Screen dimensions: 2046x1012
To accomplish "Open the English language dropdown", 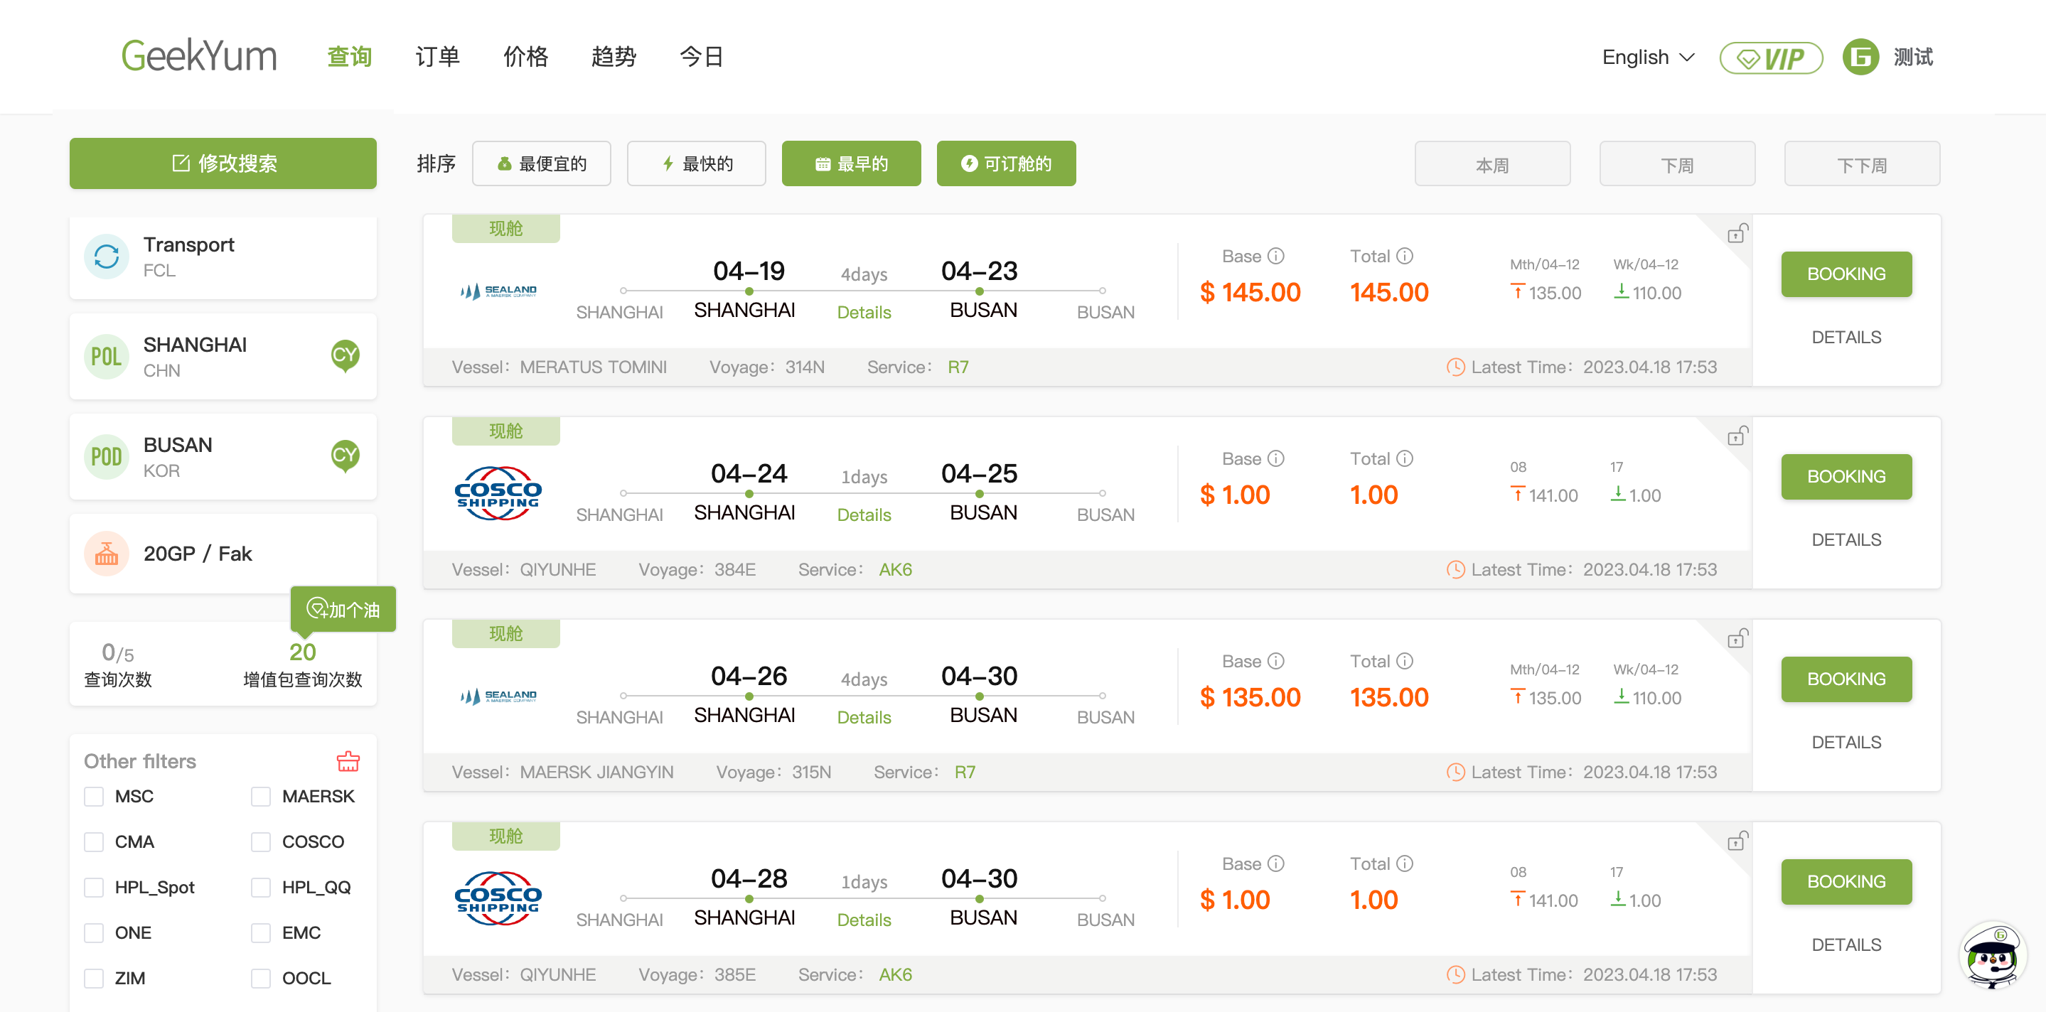I will [x=1647, y=57].
